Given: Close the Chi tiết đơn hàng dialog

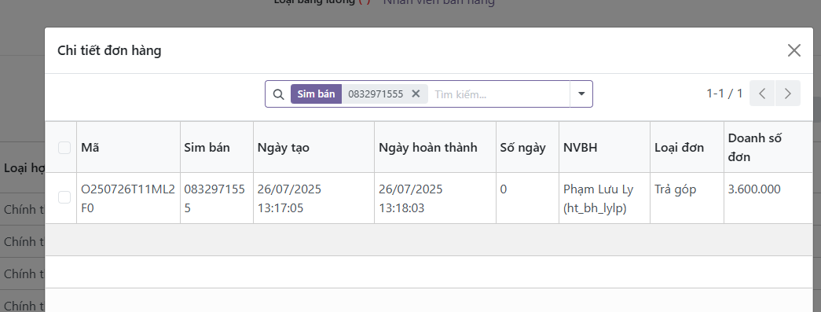Looking at the screenshot, I should [x=794, y=51].
